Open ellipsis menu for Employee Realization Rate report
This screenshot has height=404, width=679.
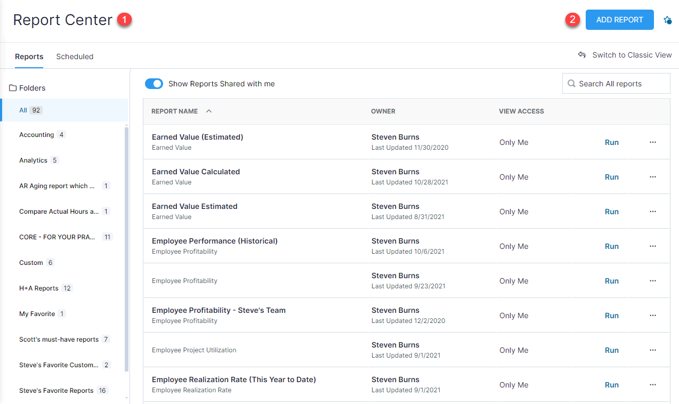[x=652, y=385]
